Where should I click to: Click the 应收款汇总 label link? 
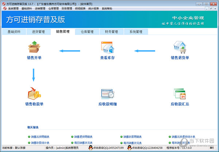click(x=180, y=104)
